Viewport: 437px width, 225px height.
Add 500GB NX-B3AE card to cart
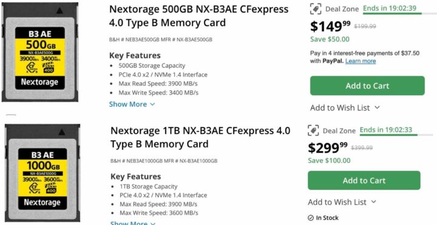367,86
